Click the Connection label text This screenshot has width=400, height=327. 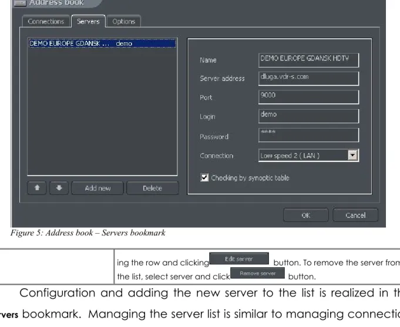pyautogui.click(x=216, y=156)
